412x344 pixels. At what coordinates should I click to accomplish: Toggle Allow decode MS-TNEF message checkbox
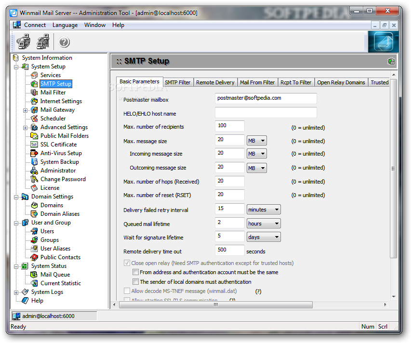tap(127, 291)
